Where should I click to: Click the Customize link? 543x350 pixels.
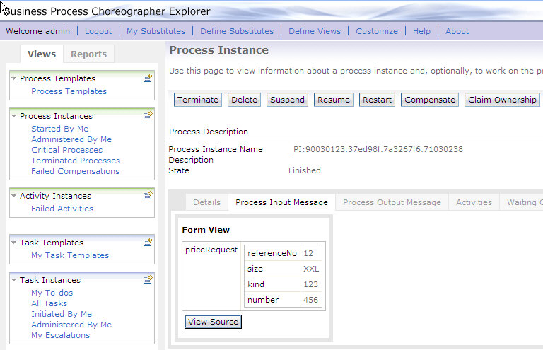coord(377,31)
